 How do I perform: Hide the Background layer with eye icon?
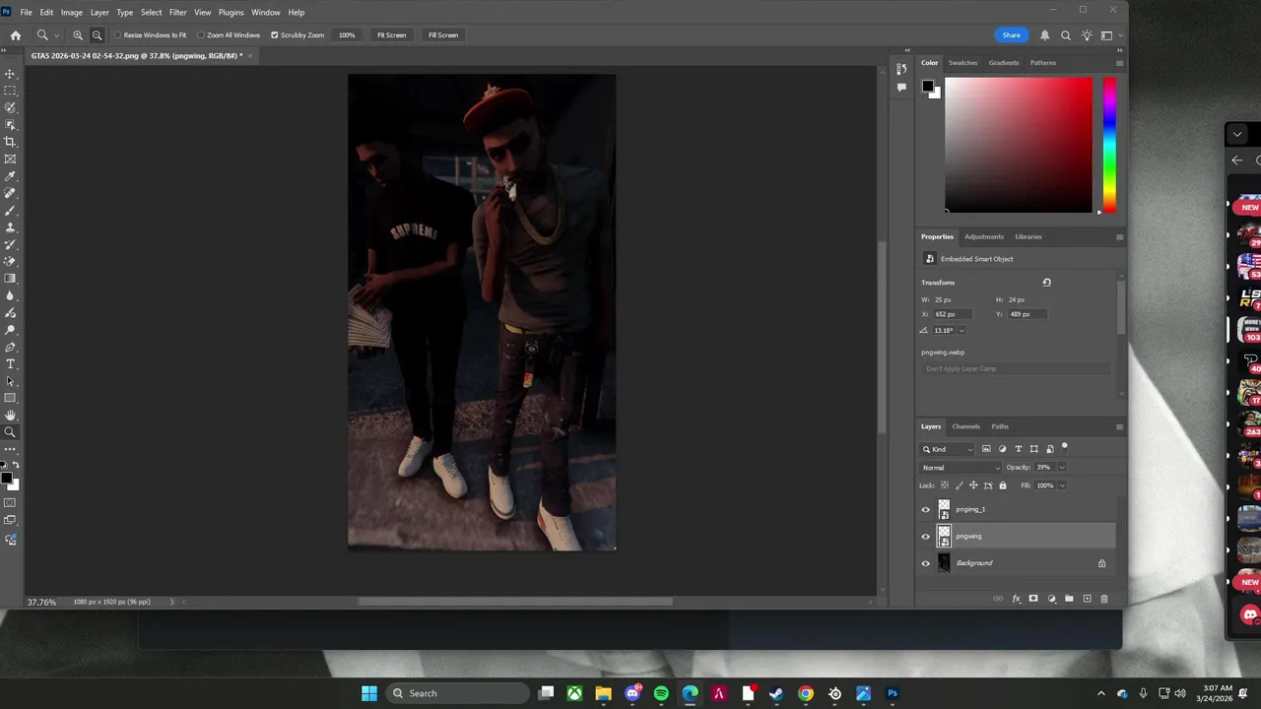pos(925,563)
